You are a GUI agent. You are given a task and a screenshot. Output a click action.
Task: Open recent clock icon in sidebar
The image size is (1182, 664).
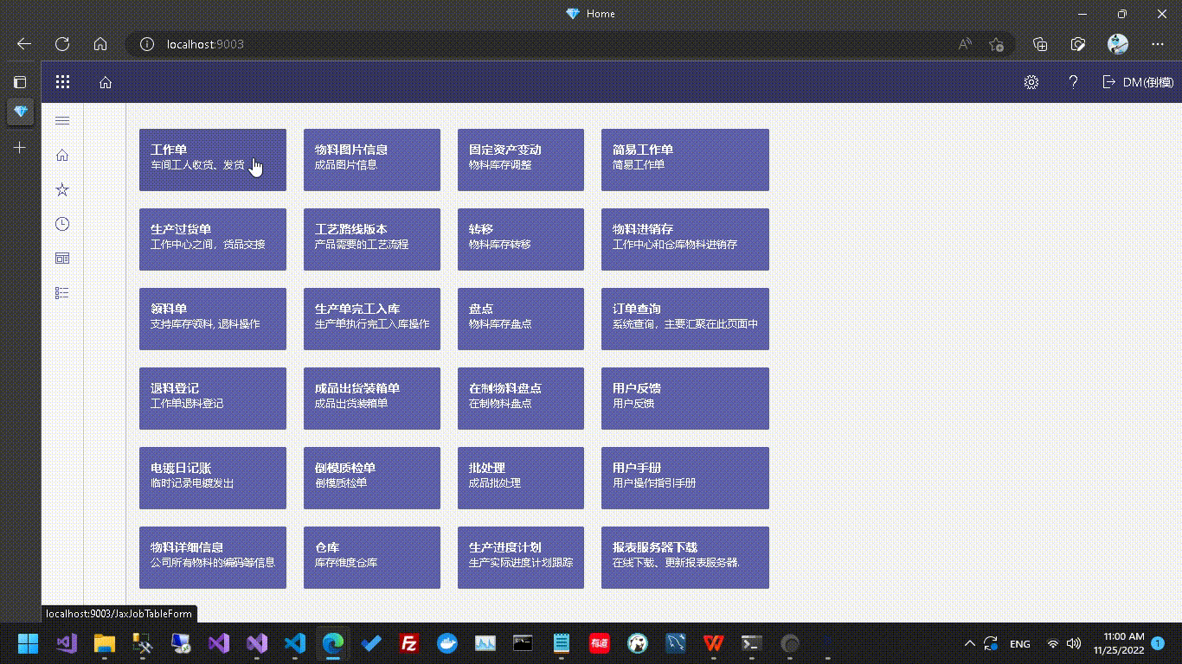pyautogui.click(x=62, y=224)
